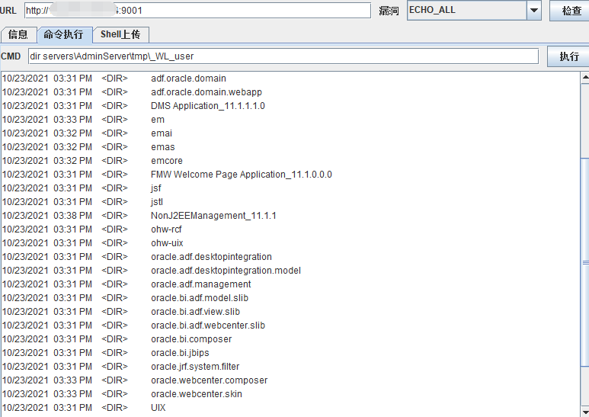Select the oracle.bi.adf.webcenter.slib line
This screenshot has height=417, width=589.
134,326
